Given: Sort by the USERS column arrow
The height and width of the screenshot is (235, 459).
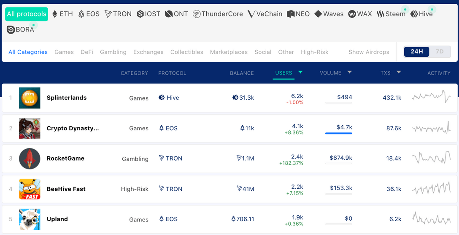Looking at the screenshot, I should click(x=300, y=72).
